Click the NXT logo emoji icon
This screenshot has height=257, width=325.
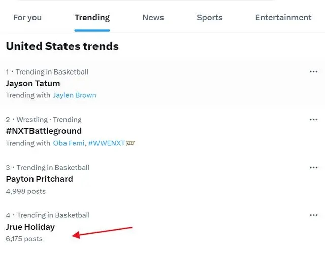coord(131,143)
